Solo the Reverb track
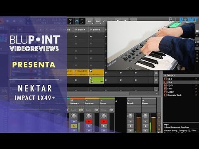Screen dimensions: 199x149 tap(130, 126)
